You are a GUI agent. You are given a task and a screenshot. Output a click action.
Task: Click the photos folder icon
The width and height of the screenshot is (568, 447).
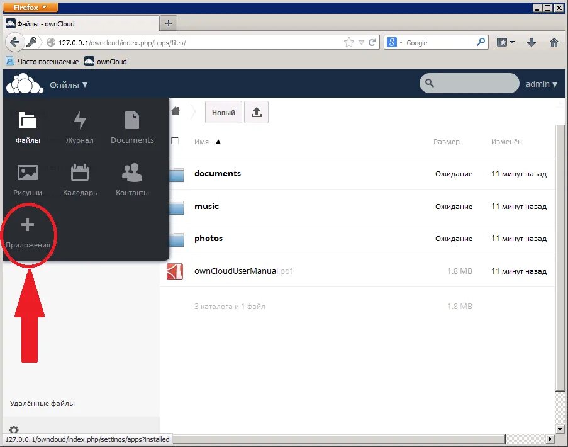tap(177, 239)
